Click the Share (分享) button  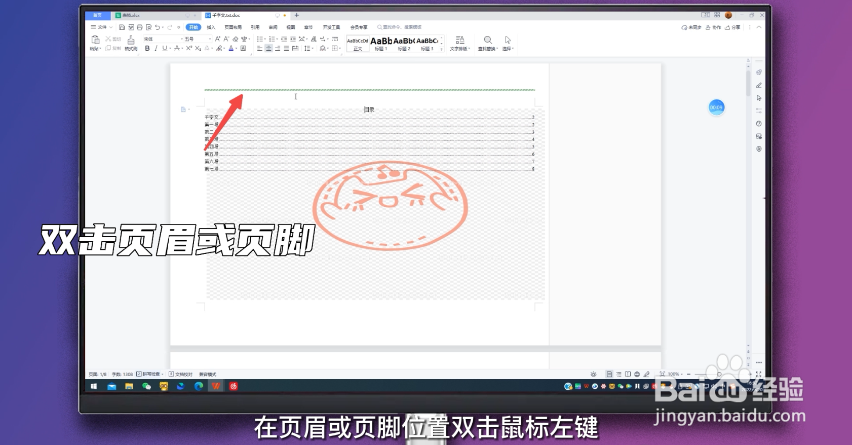[732, 27]
